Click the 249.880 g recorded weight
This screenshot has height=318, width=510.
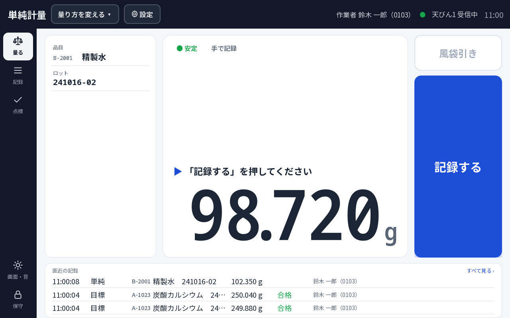click(247, 308)
